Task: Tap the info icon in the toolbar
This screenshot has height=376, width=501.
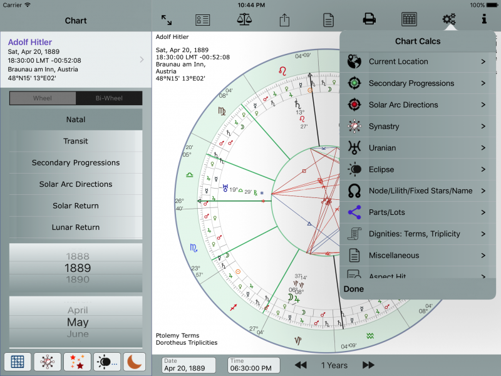Action: (x=483, y=19)
